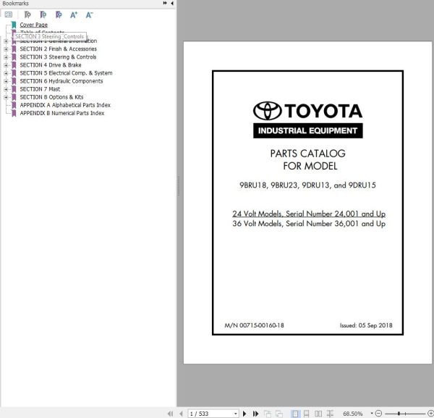The height and width of the screenshot is (418, 434).
Task: Expand SECTION 4 Drive & Brake bookmark
Action: tap(6, 65)
